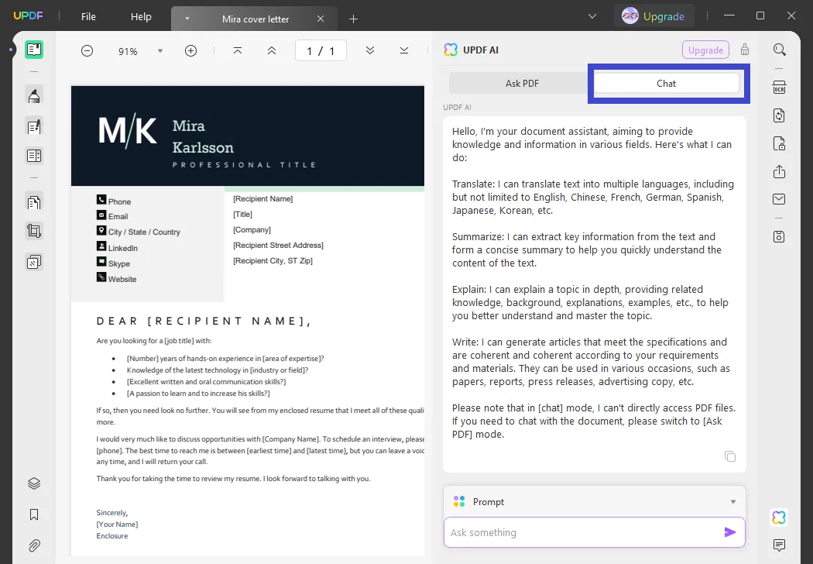
Task: Click the Upgrade button
Action: coord(654,15)
